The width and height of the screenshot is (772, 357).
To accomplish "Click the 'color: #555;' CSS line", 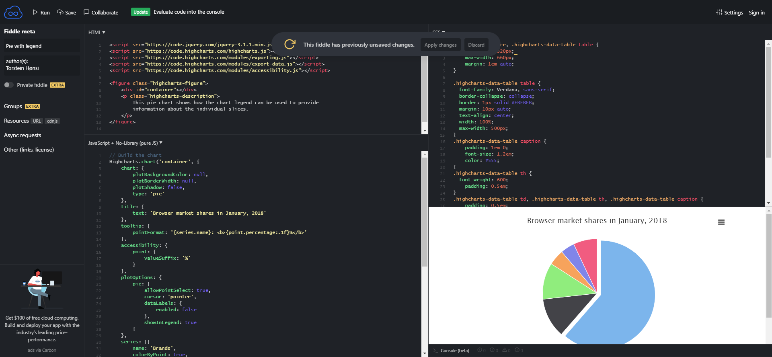I will coord(482,160).
